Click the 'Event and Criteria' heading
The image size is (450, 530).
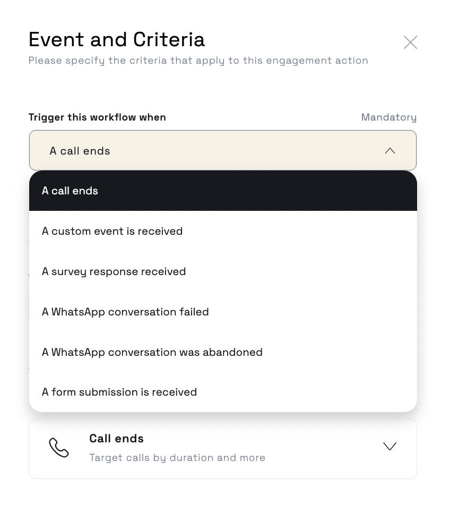pos(117,39)
